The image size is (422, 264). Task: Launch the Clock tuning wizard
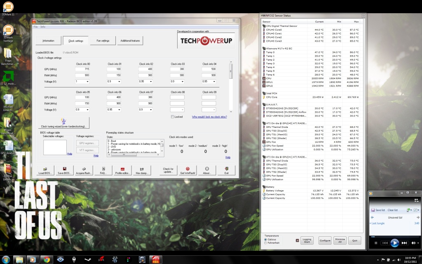63,123
